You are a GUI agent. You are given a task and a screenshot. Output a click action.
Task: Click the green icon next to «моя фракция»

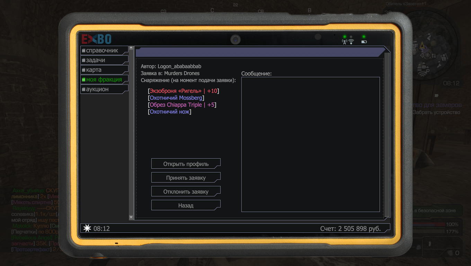pyautogui.click(x=83, y=80)
